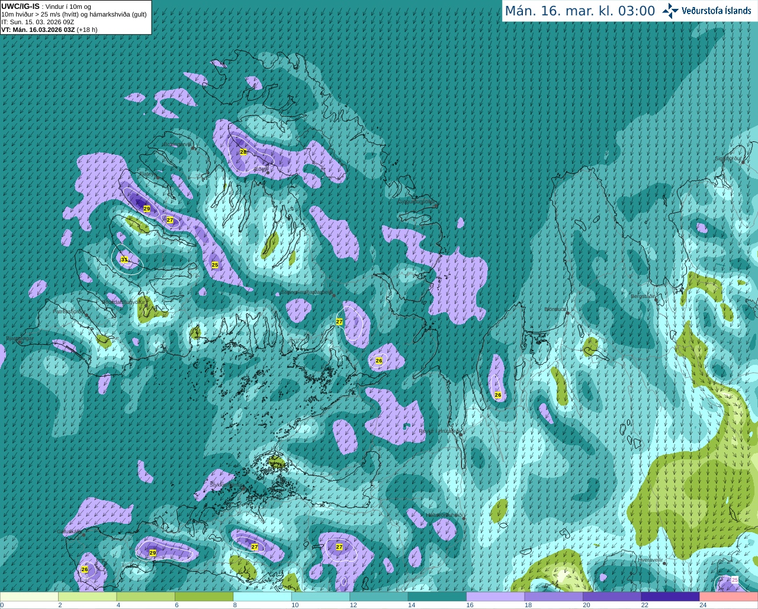Viewport: 758px width, 609px height.
Task: Pick the 4–6 m/s green legend swatch
Action: (146, 597)
